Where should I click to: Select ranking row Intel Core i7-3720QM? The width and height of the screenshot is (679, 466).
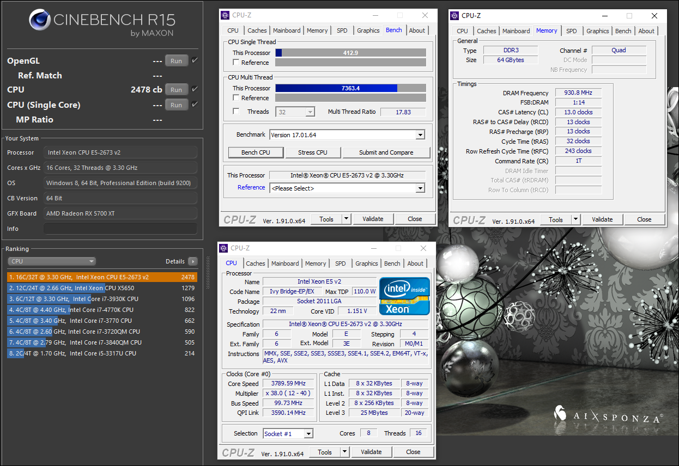pos(102,332)
